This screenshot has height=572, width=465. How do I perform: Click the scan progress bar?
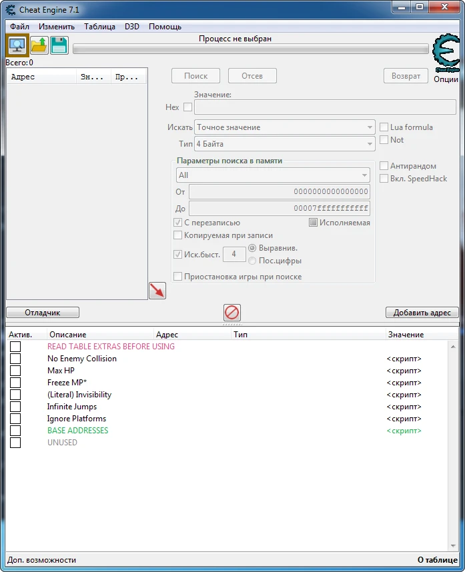[x=251, y=49]
